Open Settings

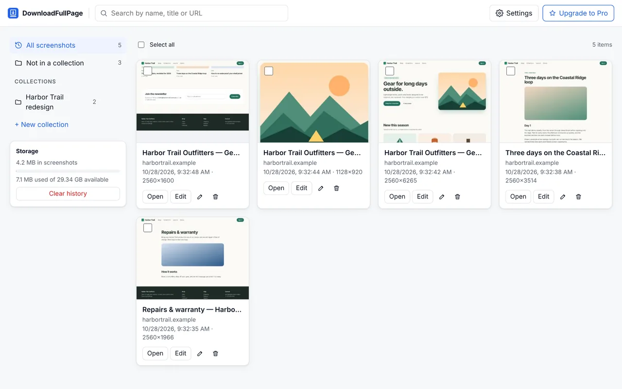(514, 13)
